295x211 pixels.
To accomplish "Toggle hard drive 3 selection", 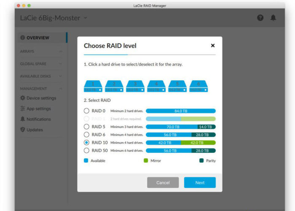I will [135, 86].
